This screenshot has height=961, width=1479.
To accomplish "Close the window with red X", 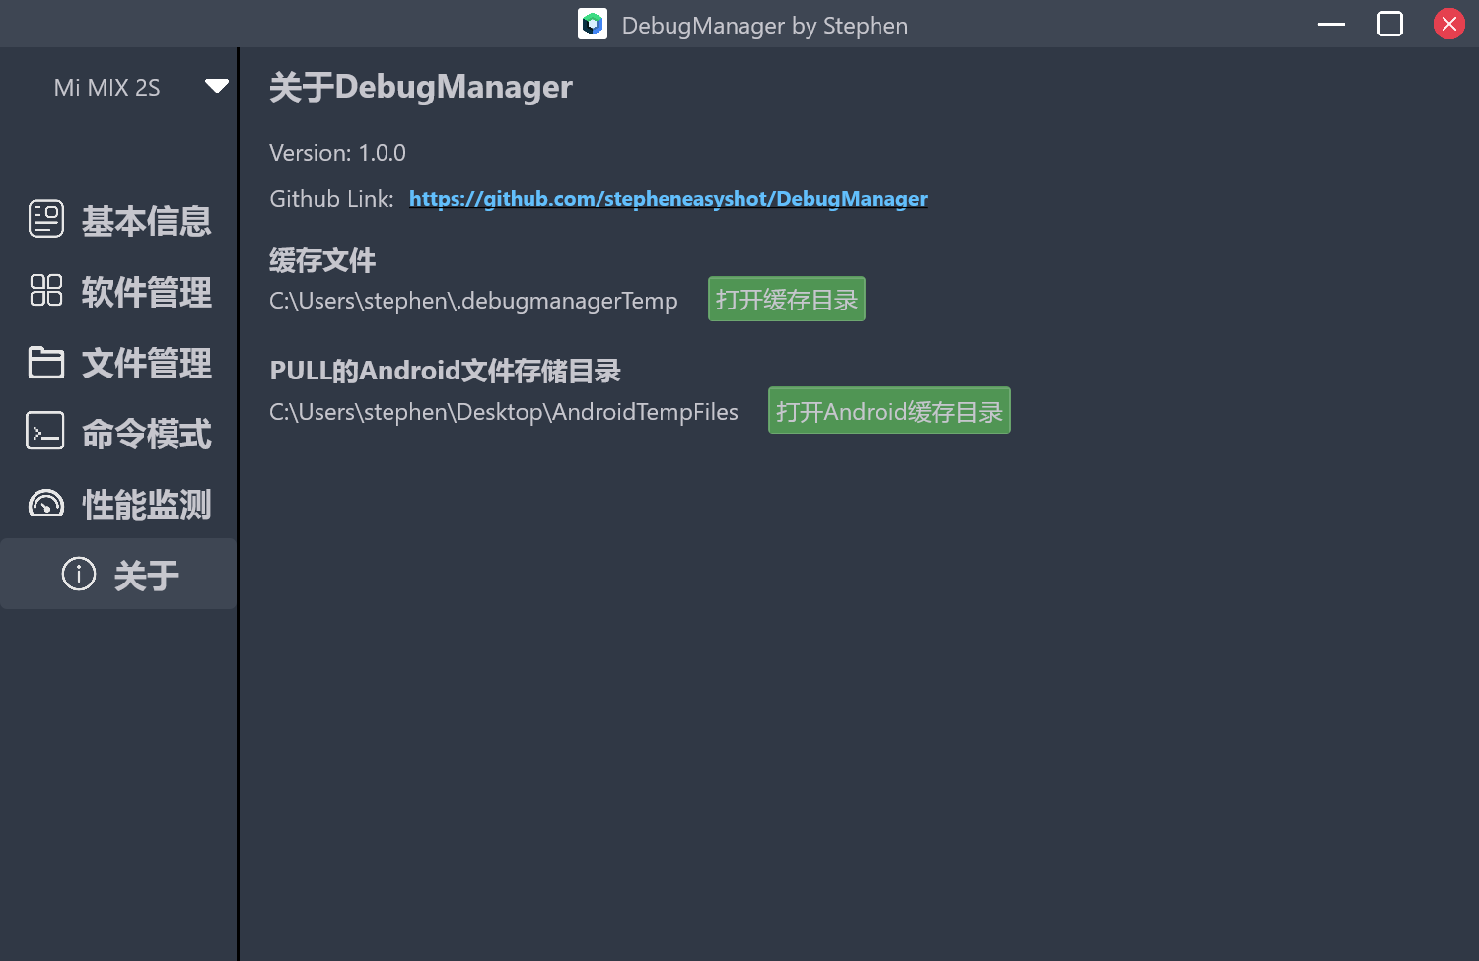I will click(1449, 24).
